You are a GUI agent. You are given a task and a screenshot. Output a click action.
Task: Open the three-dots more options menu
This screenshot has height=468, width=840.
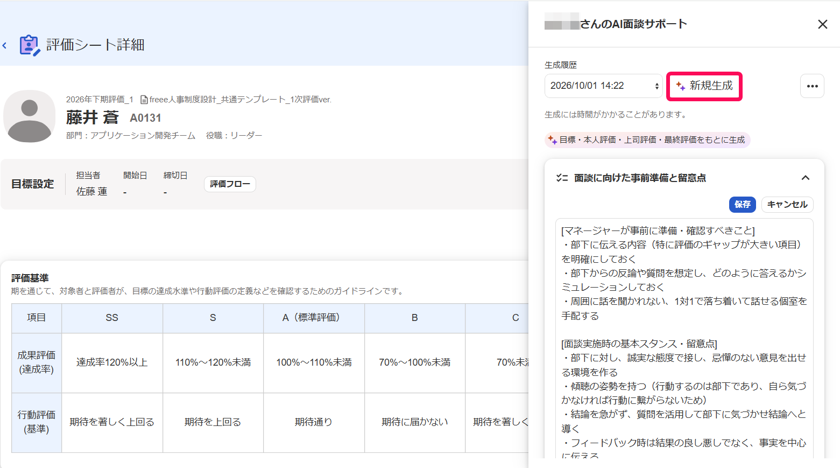pos(812,86)
